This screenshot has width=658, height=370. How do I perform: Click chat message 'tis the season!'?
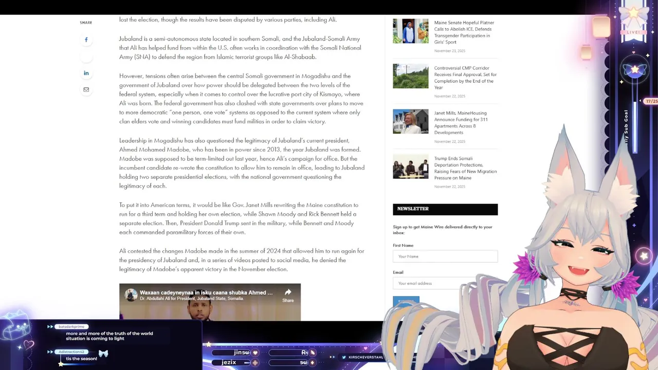click(81, 359)
